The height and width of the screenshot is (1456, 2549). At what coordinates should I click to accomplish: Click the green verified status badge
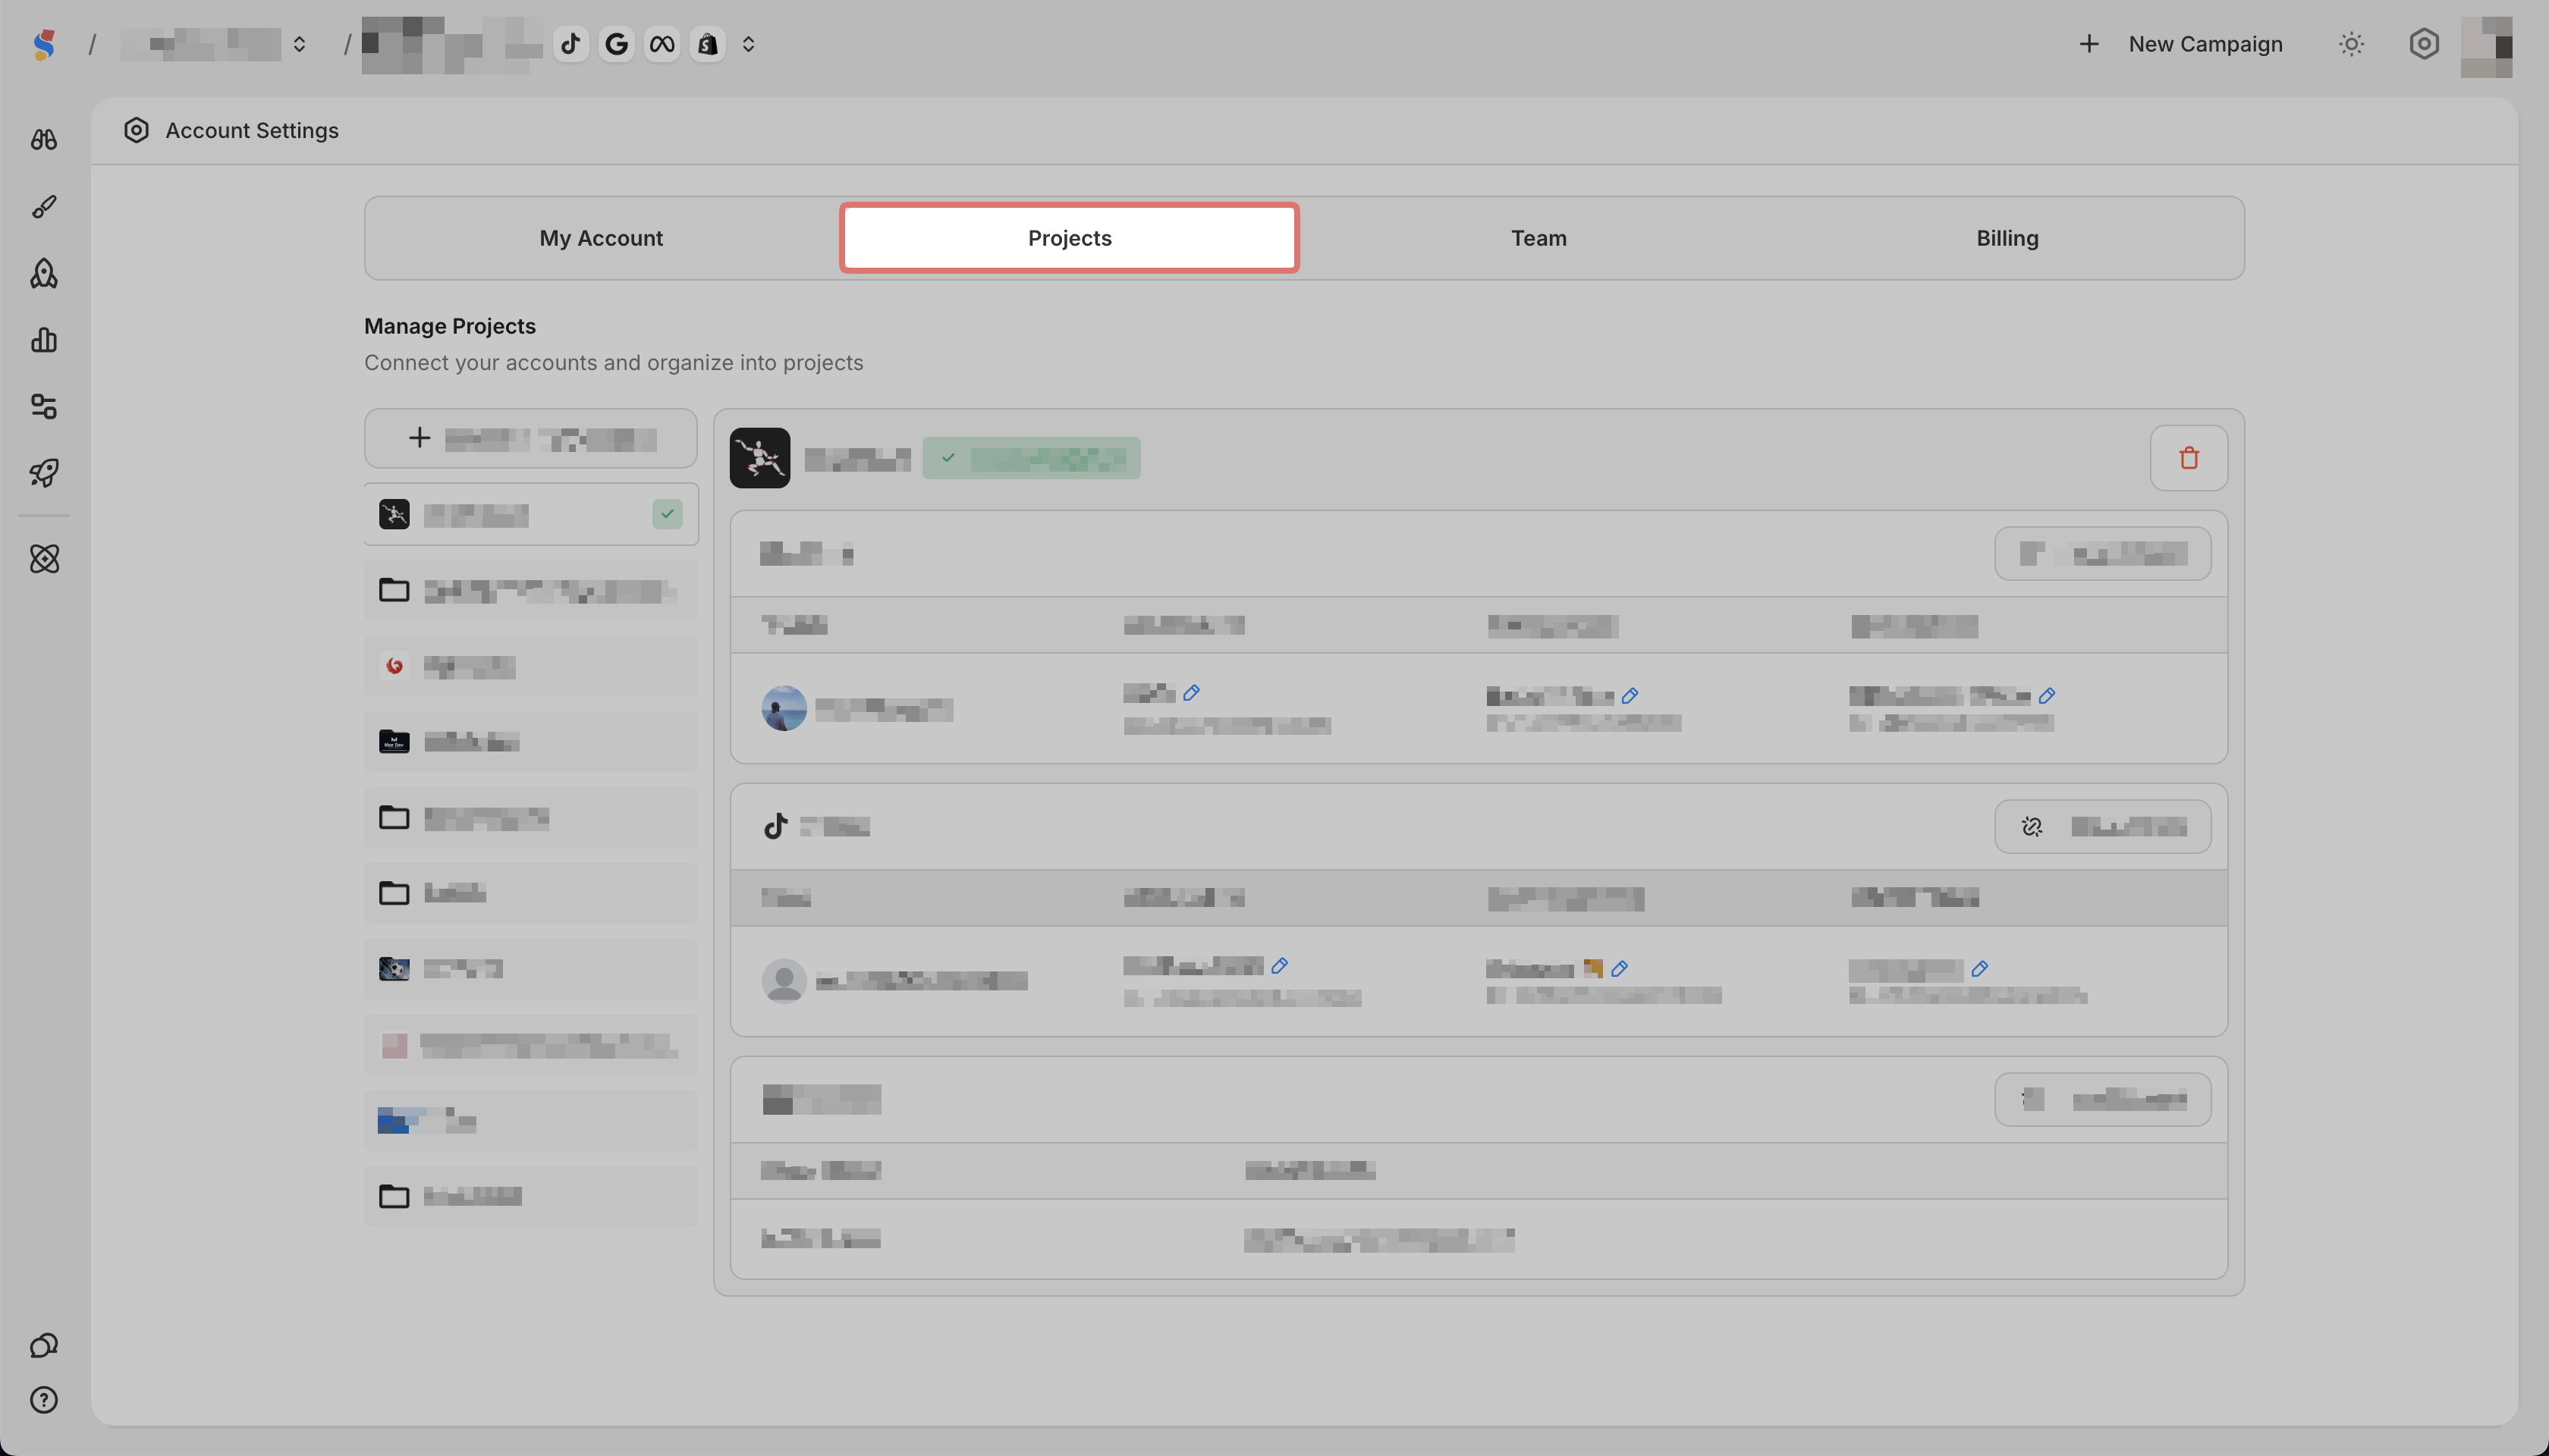pos(1030,458)
